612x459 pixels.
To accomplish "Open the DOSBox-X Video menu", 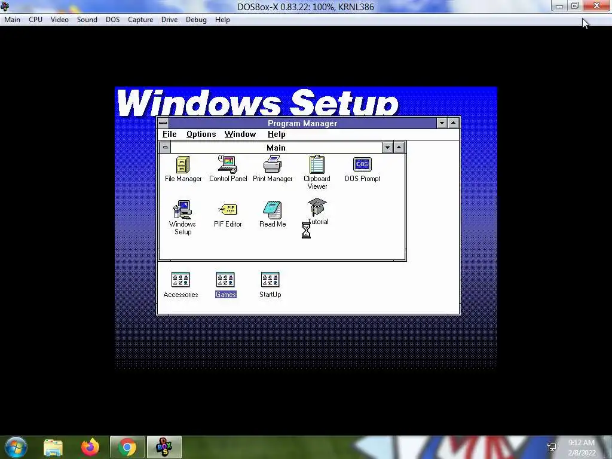I will [59, 20].
